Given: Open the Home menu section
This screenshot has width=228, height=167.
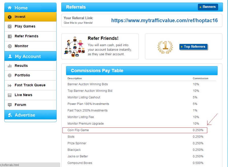Looking at the screenshot, I should pyautogui.click(x=31, y=7).
